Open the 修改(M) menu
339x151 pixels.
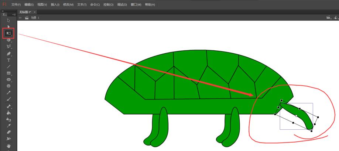click(x=68, y=5)
